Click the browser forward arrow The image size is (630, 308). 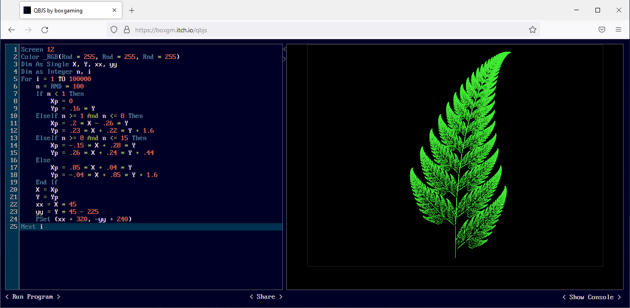click(x=28, y=30)
